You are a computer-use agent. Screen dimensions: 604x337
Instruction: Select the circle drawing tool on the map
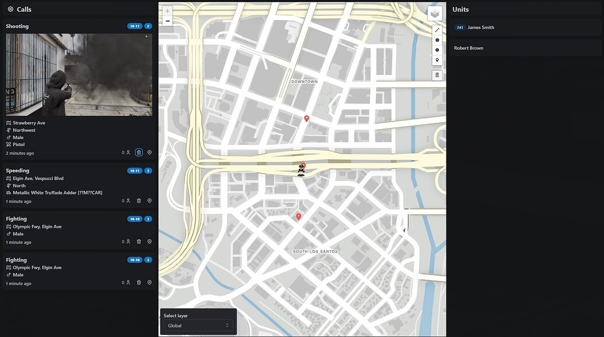pyautogui.click(x=437, y=49)
